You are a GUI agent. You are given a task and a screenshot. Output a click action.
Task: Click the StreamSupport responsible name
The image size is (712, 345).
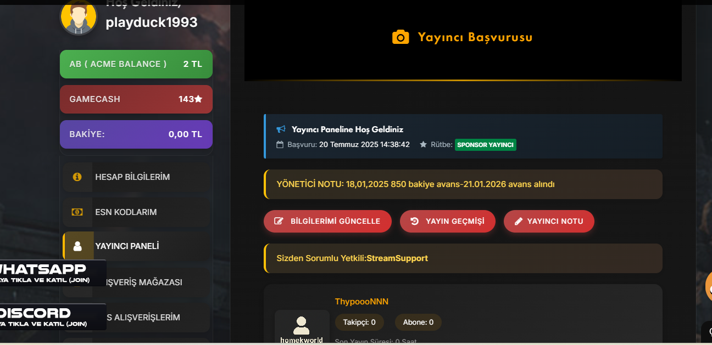pos(397,258)
